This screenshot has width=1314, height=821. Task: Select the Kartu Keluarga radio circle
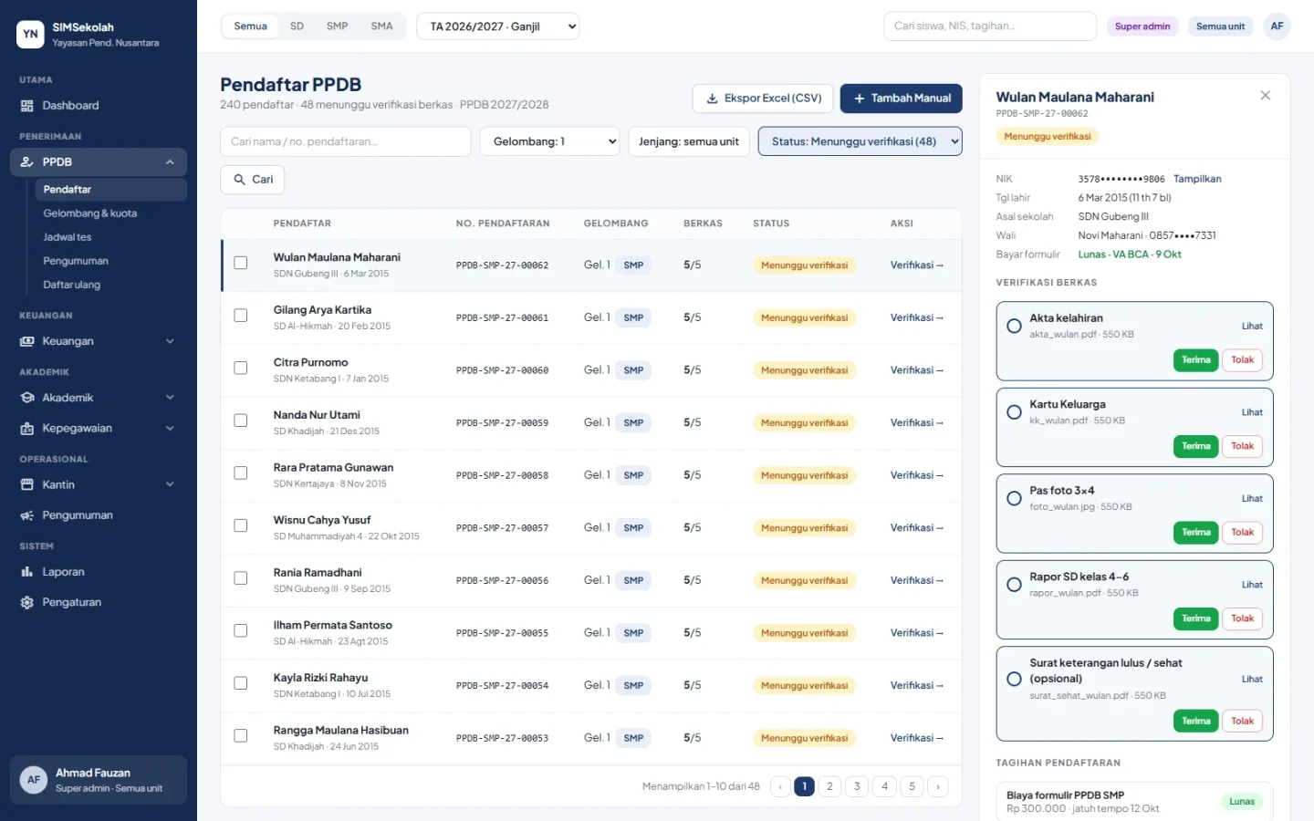click(x=1014, y=412)
